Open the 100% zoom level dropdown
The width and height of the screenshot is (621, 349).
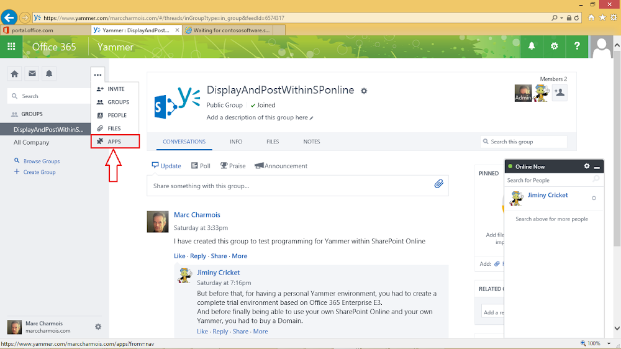point(609,343)
